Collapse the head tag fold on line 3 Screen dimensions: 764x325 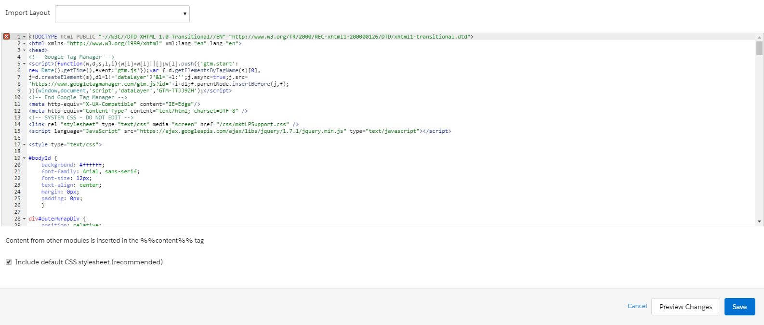click(x=25, y=50)
